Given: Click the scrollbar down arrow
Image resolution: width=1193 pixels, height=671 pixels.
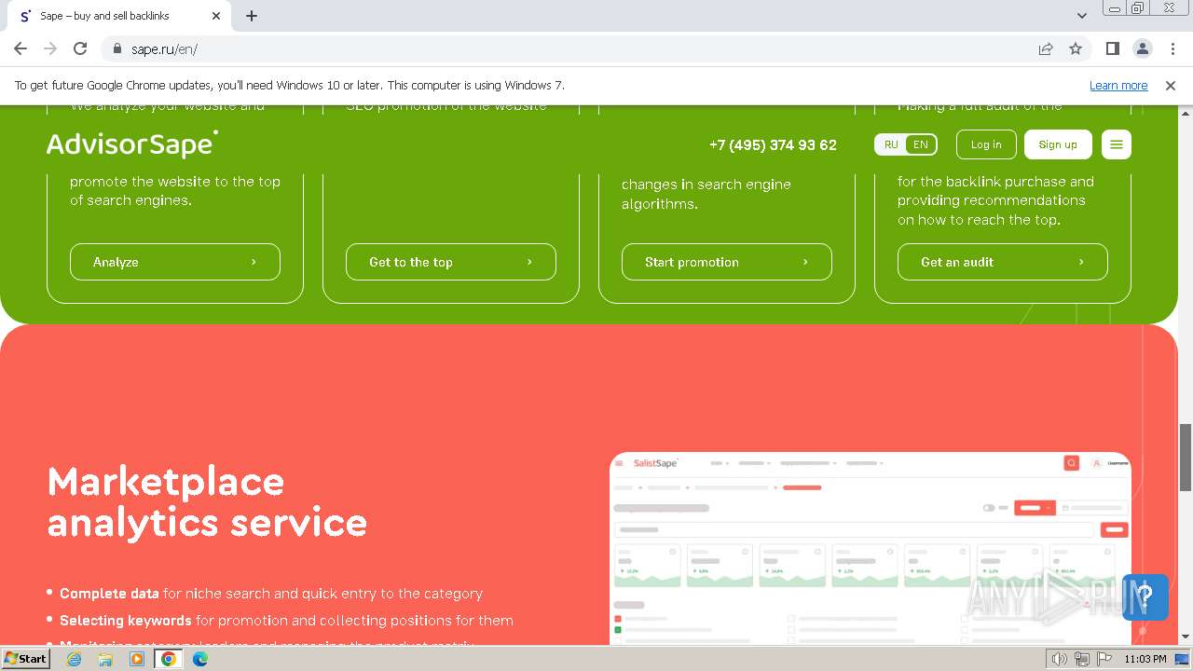Looking at the screenshot, I should pos(1186,637).
